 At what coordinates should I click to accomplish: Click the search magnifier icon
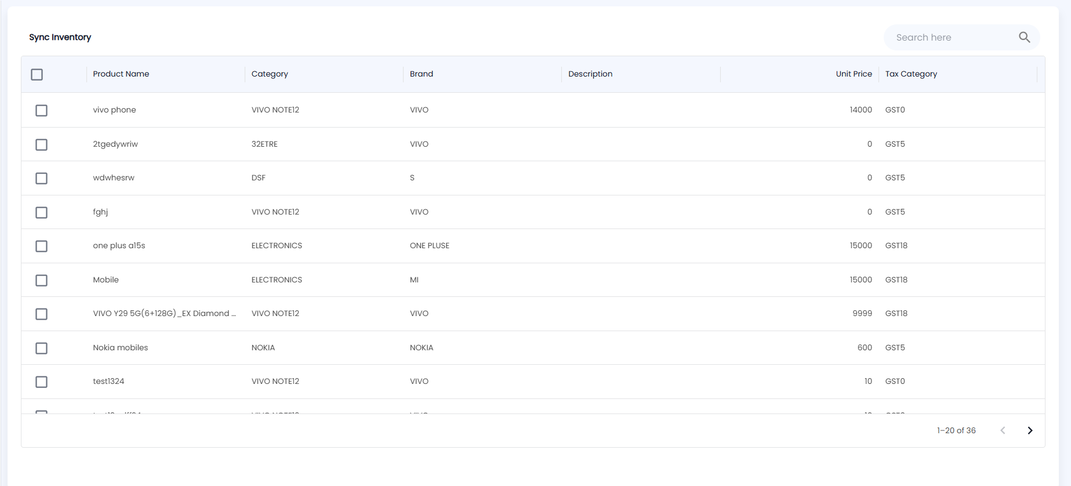click(x=1024, y=37)
